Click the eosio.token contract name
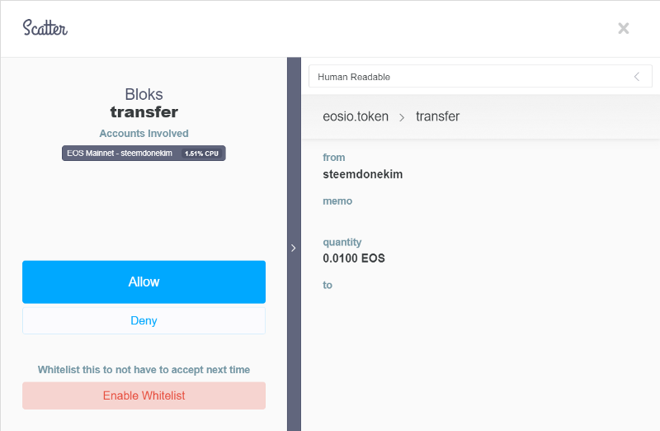This screenshot has height=431, width=660. pyautogui.click(x=356, y=116)
